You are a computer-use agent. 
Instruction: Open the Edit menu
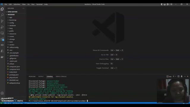coord(10,4)
